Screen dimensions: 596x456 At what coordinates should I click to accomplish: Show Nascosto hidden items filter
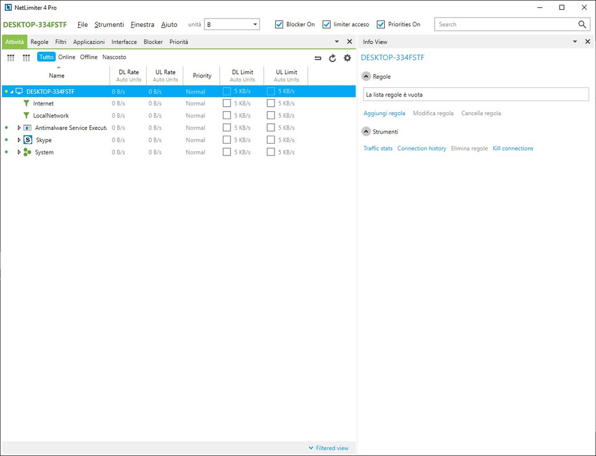coord(114,57)
